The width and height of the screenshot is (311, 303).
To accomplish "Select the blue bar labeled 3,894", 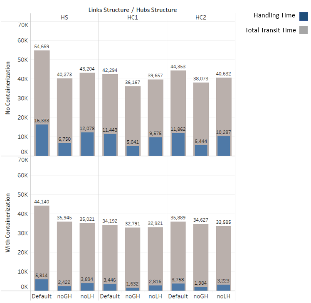I will (87, 287).
